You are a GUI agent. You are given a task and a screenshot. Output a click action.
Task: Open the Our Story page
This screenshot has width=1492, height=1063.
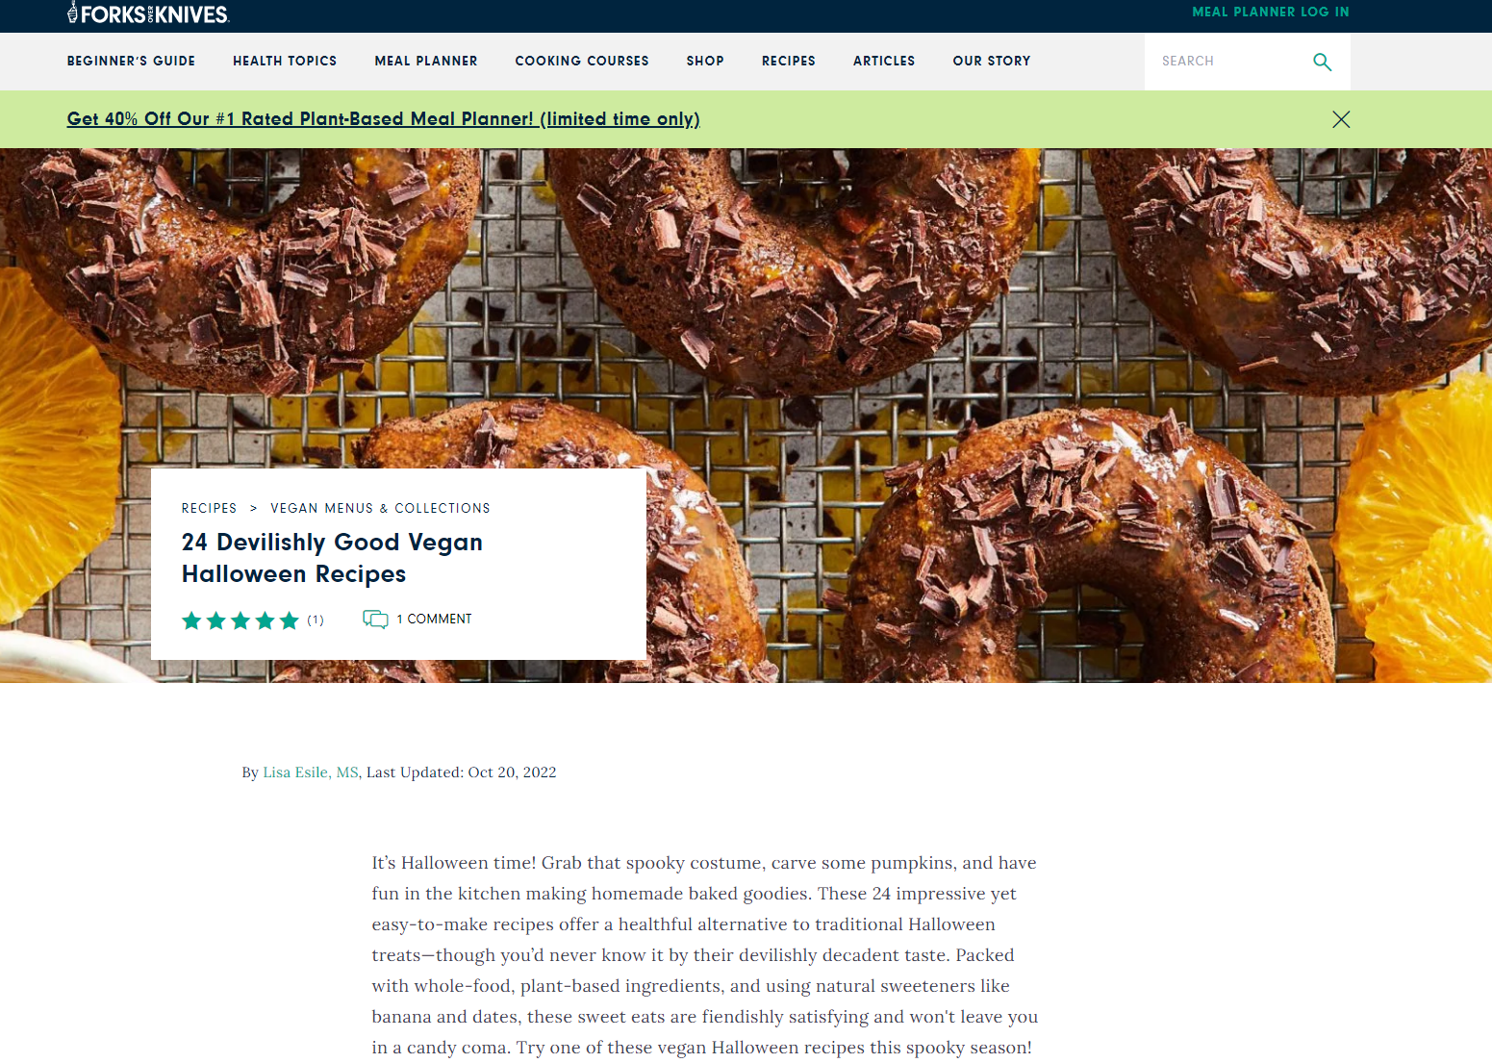(x=992, y=61)
